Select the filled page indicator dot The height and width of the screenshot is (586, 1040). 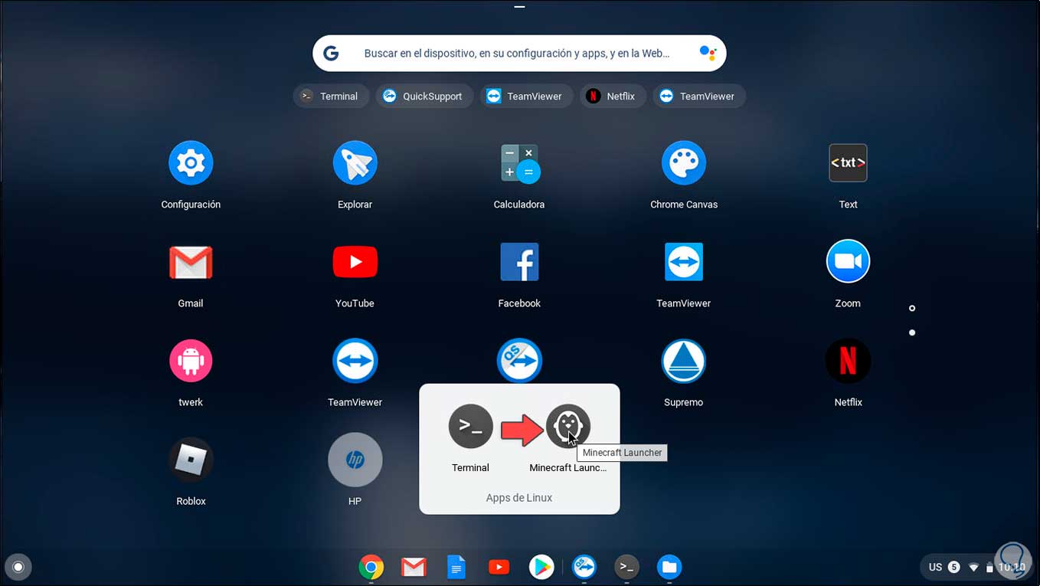point(912,332)
